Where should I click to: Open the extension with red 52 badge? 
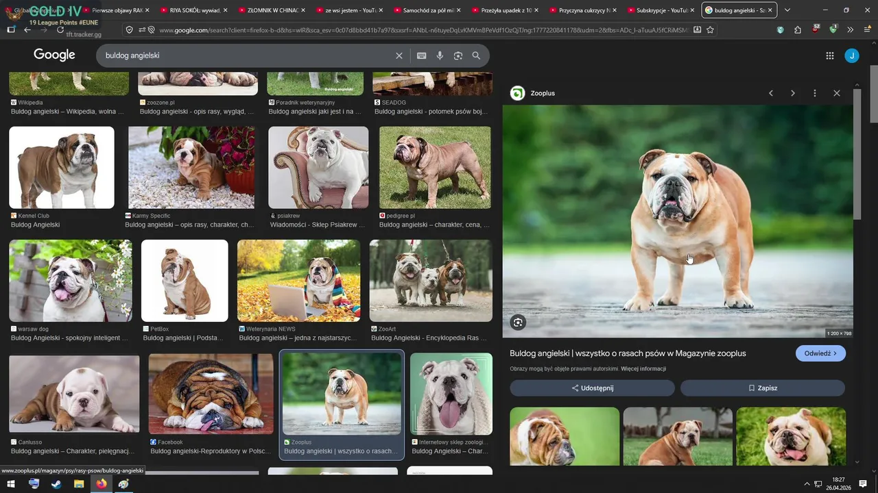815,29
